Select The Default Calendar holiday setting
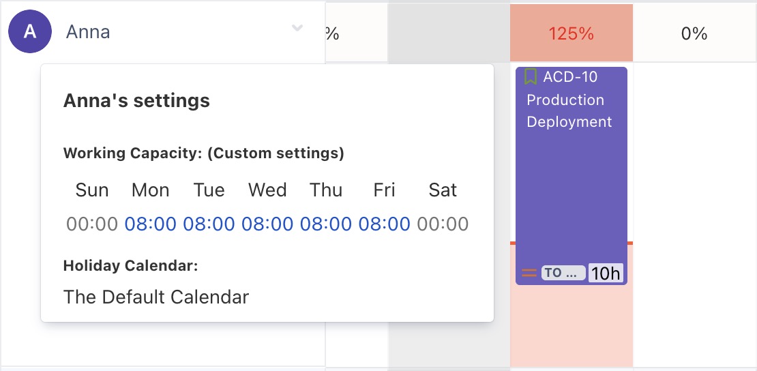757x371 pixels. tap(156, 297)
